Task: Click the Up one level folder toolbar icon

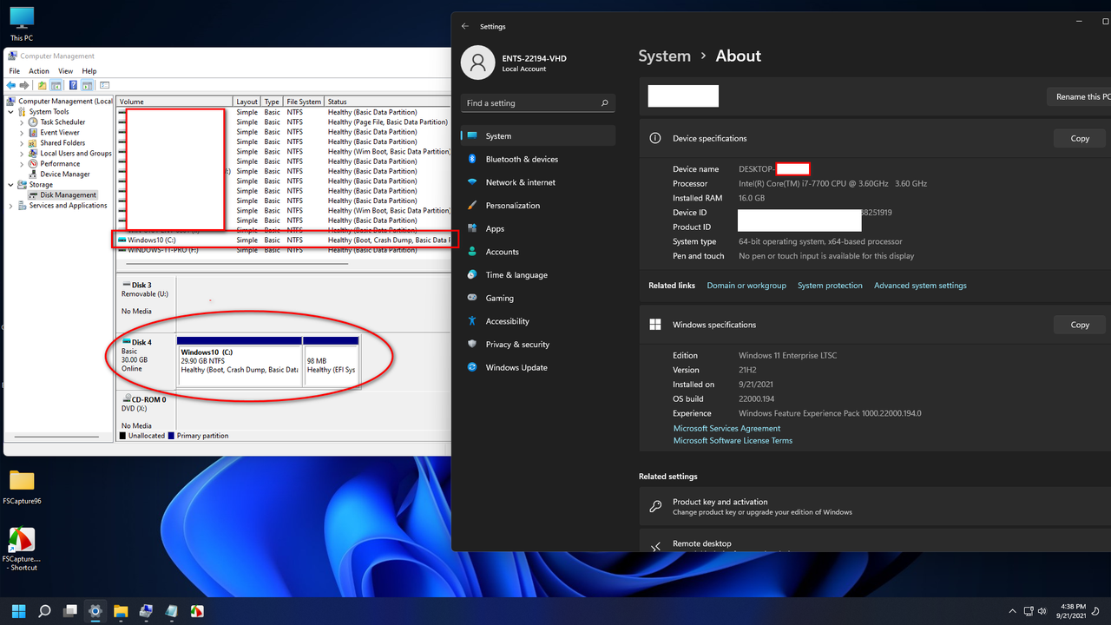Action: pyautogui.click(x=42, y=85)
